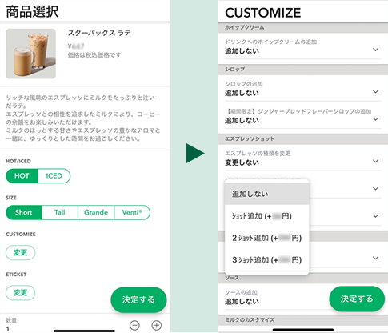Confirm with 決定する on customize page
Viewport: 388px width, 333px height.
click(x=357, y=299)
